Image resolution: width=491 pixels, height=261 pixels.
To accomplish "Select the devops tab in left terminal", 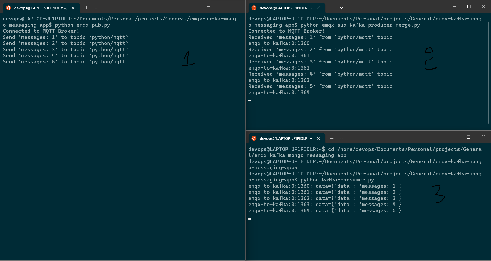I will tap(41, 8).
